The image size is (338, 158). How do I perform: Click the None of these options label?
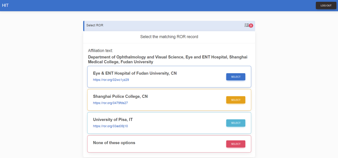click(114, 143)
